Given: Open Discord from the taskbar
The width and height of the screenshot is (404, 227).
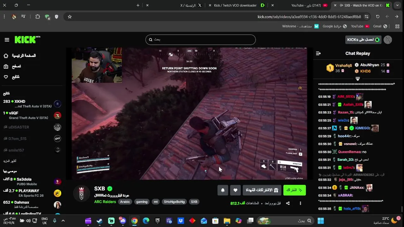Looking at the screenshot, I should pyautogui.click(x=122, y=221).
